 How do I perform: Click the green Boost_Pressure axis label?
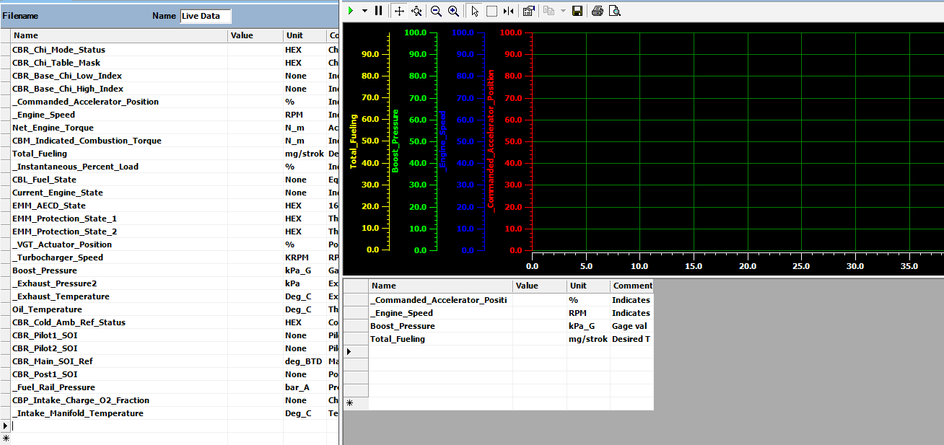tap(395, 141)
